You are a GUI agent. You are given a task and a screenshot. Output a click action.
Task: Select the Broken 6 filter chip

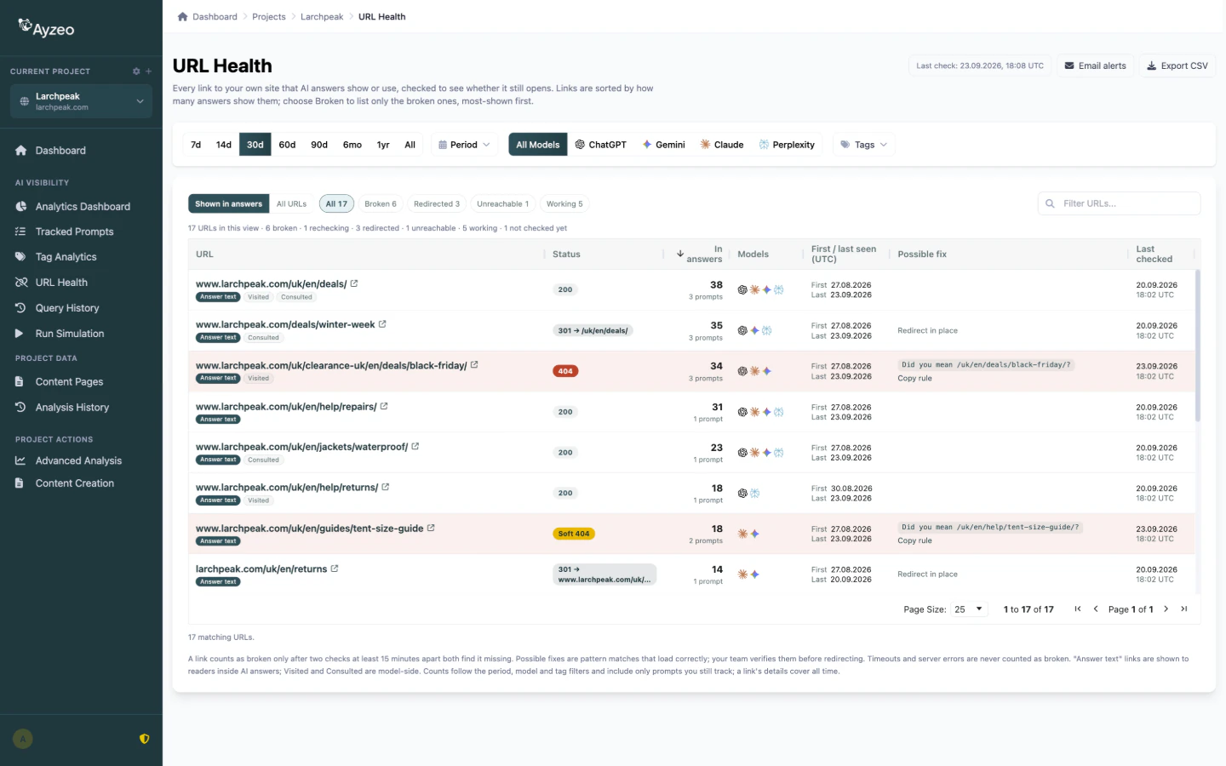[x=381, y=203]
